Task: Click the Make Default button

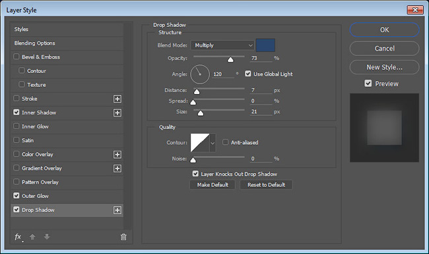Action: point(213,185)
